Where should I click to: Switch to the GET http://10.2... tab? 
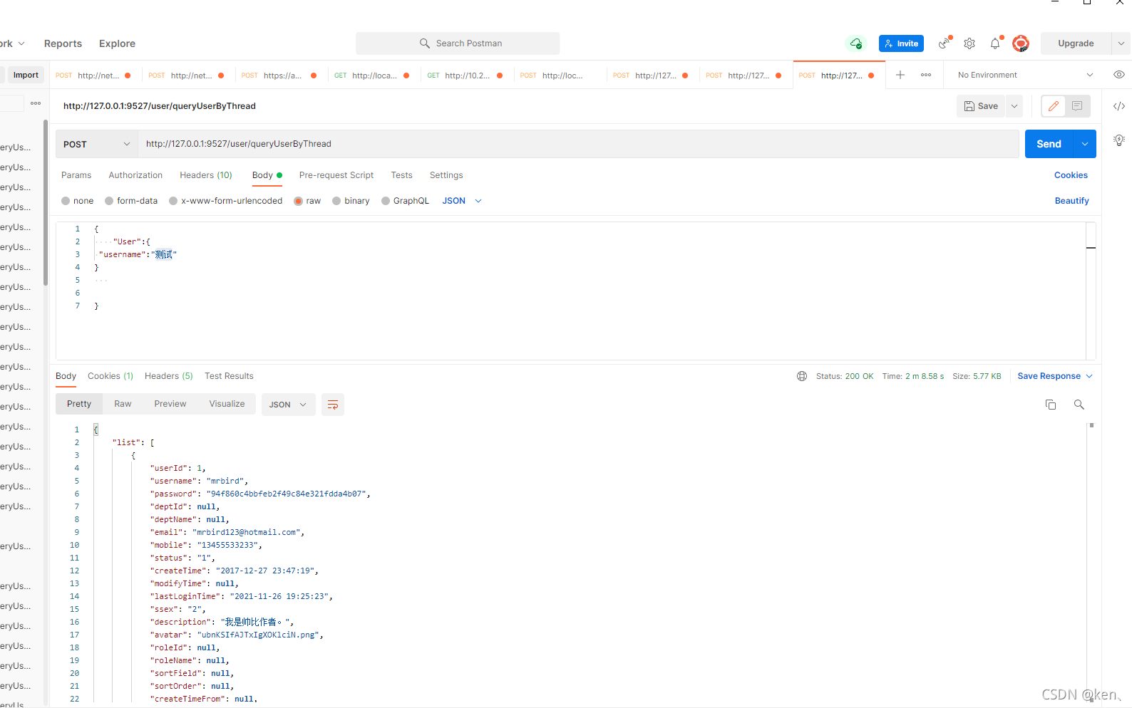click(x=467, y=75)
